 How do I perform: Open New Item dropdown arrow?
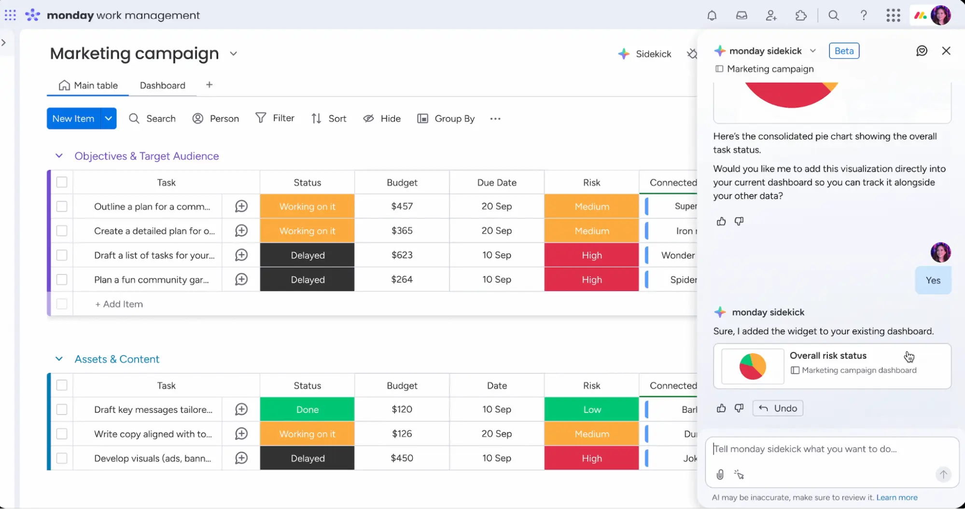tap(109, 119)
